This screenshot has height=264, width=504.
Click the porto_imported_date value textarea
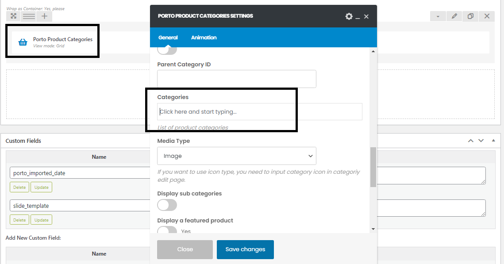[x=431, y=176]
